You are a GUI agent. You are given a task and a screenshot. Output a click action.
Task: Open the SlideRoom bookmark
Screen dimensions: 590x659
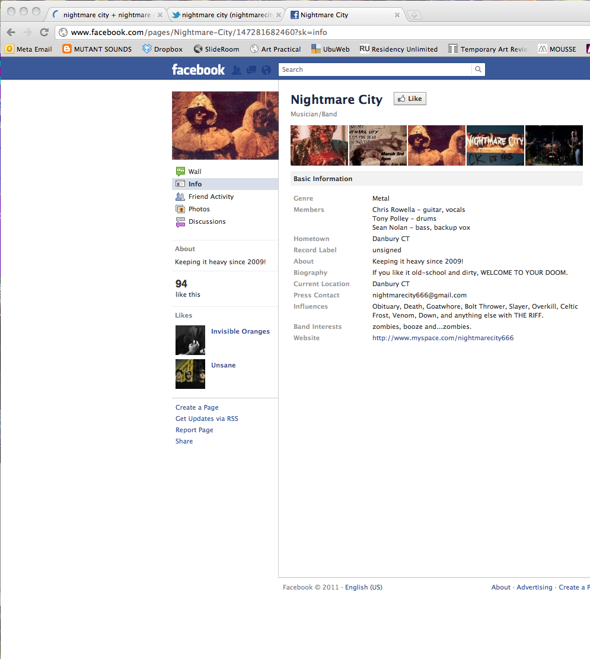pyautogui.click(x=216, y=49)
